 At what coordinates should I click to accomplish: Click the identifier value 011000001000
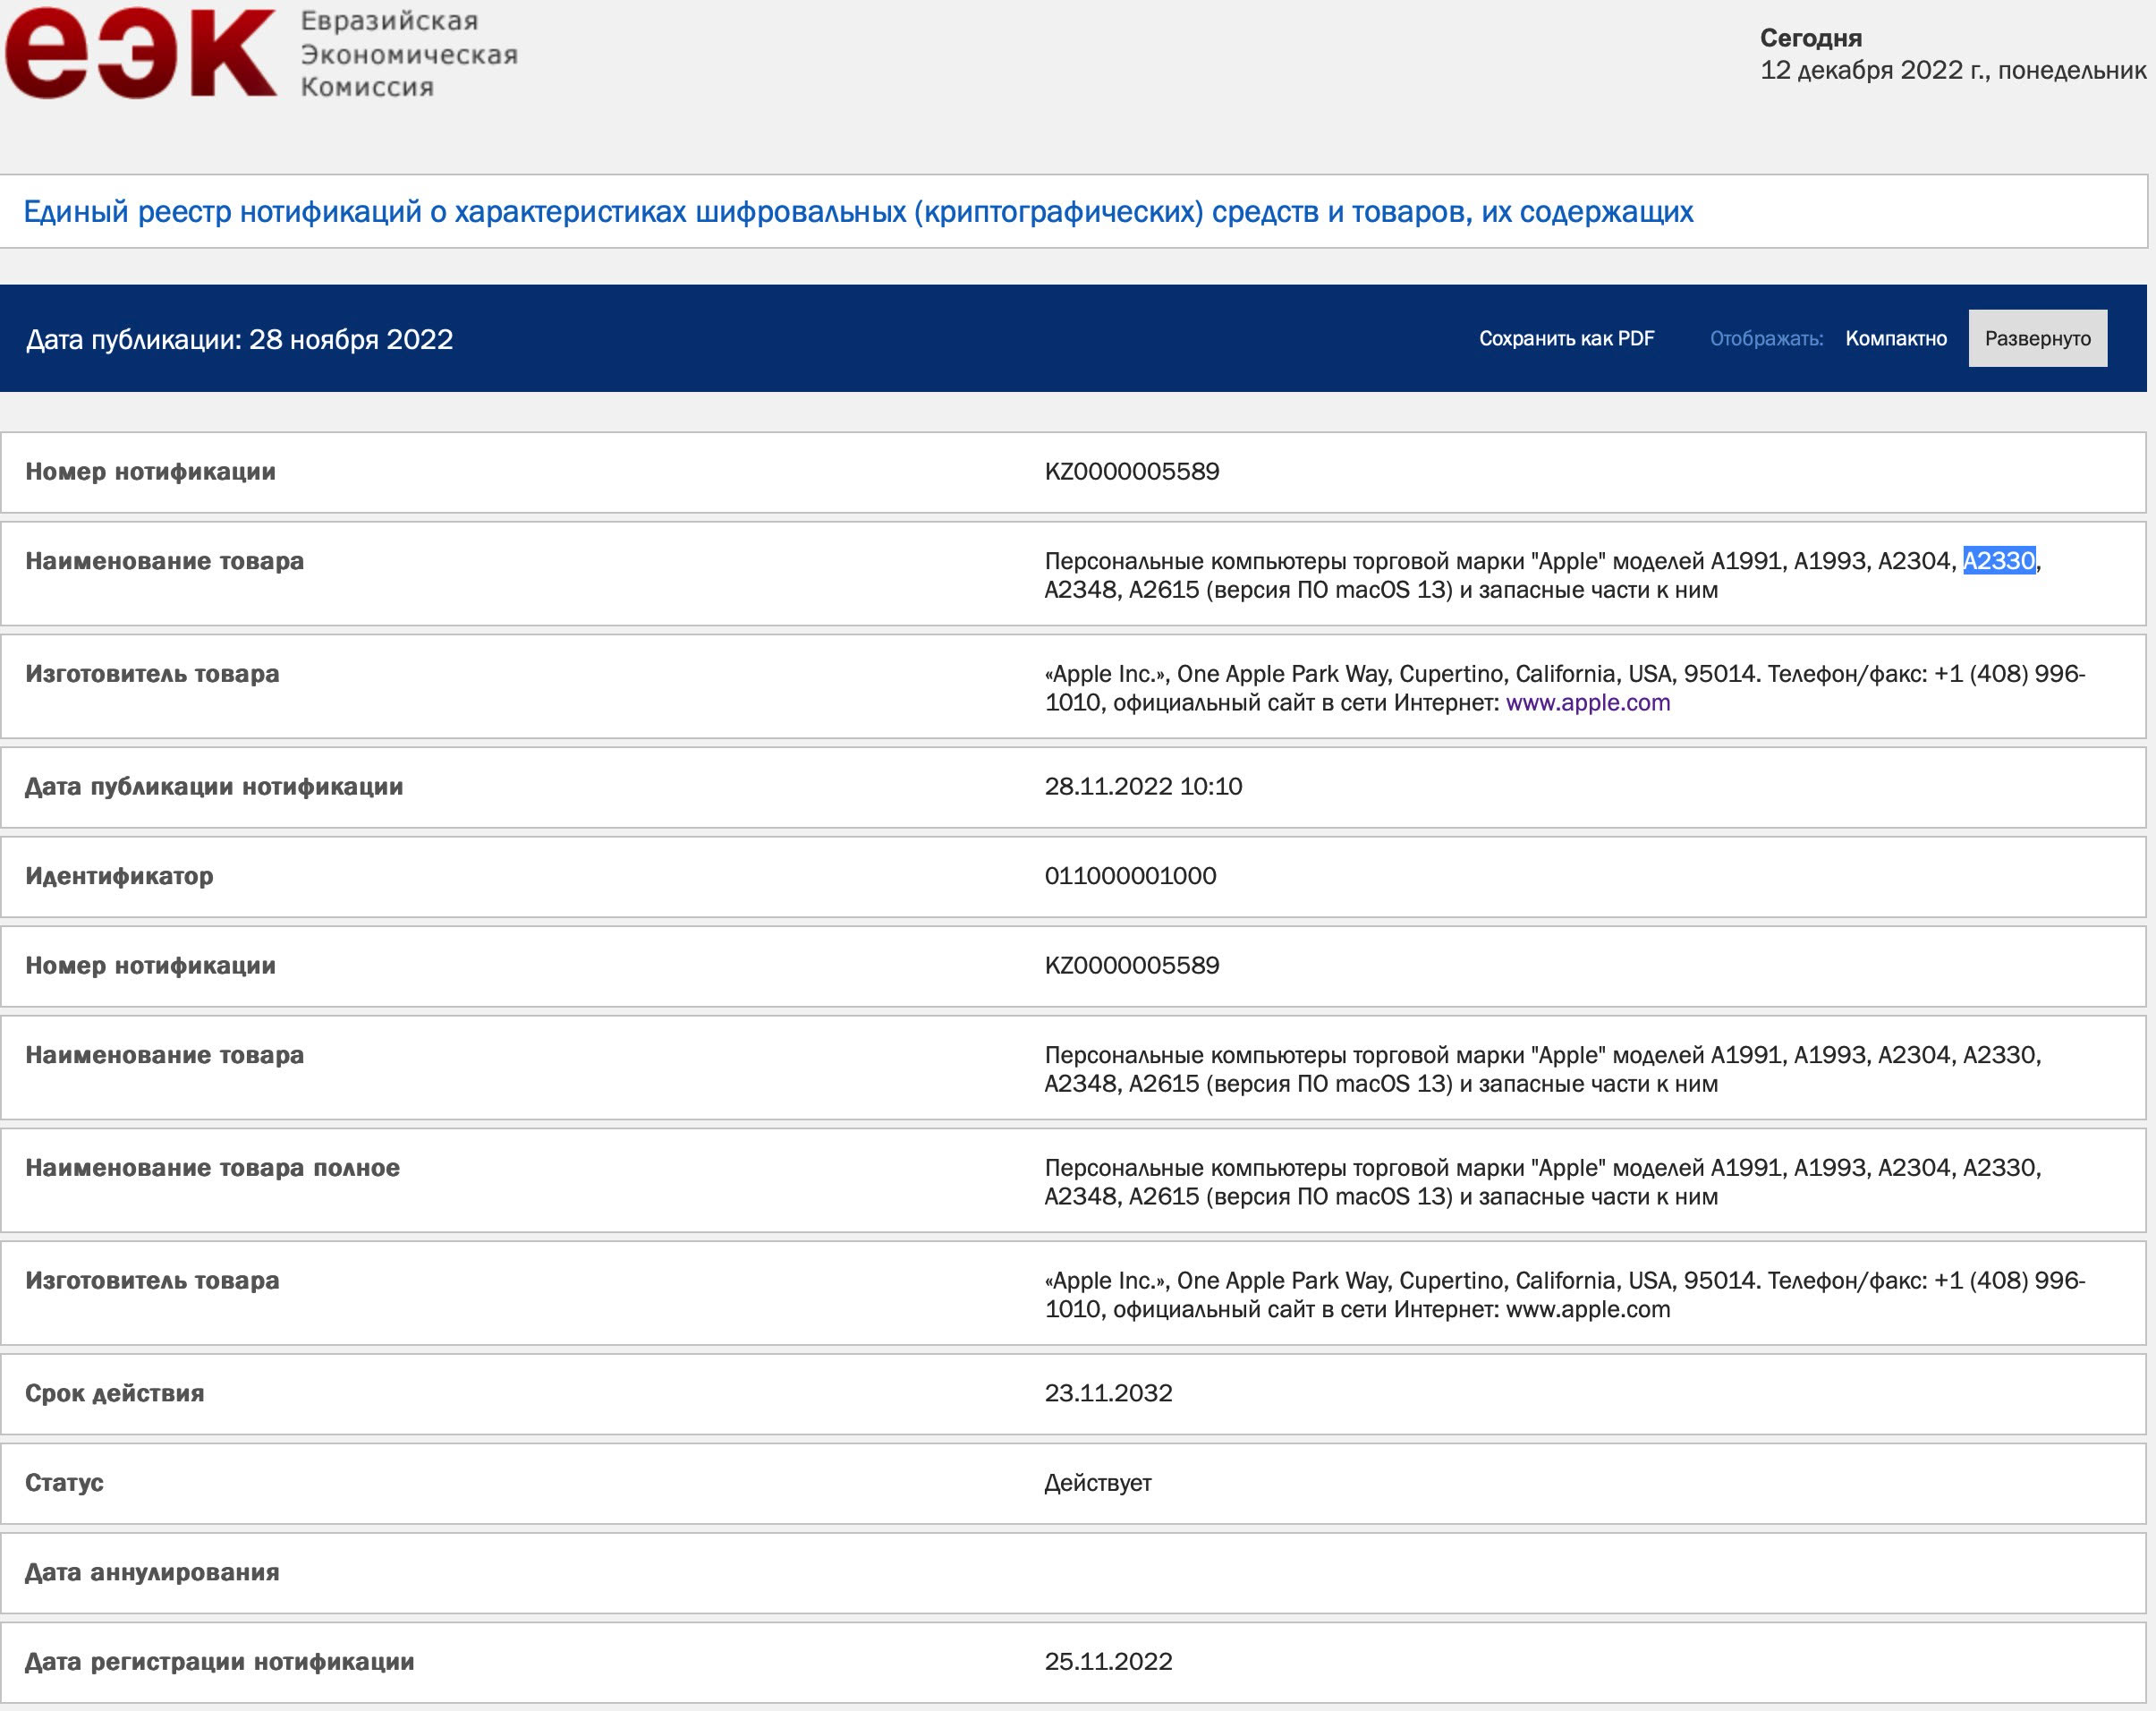tap(1130, 875)
